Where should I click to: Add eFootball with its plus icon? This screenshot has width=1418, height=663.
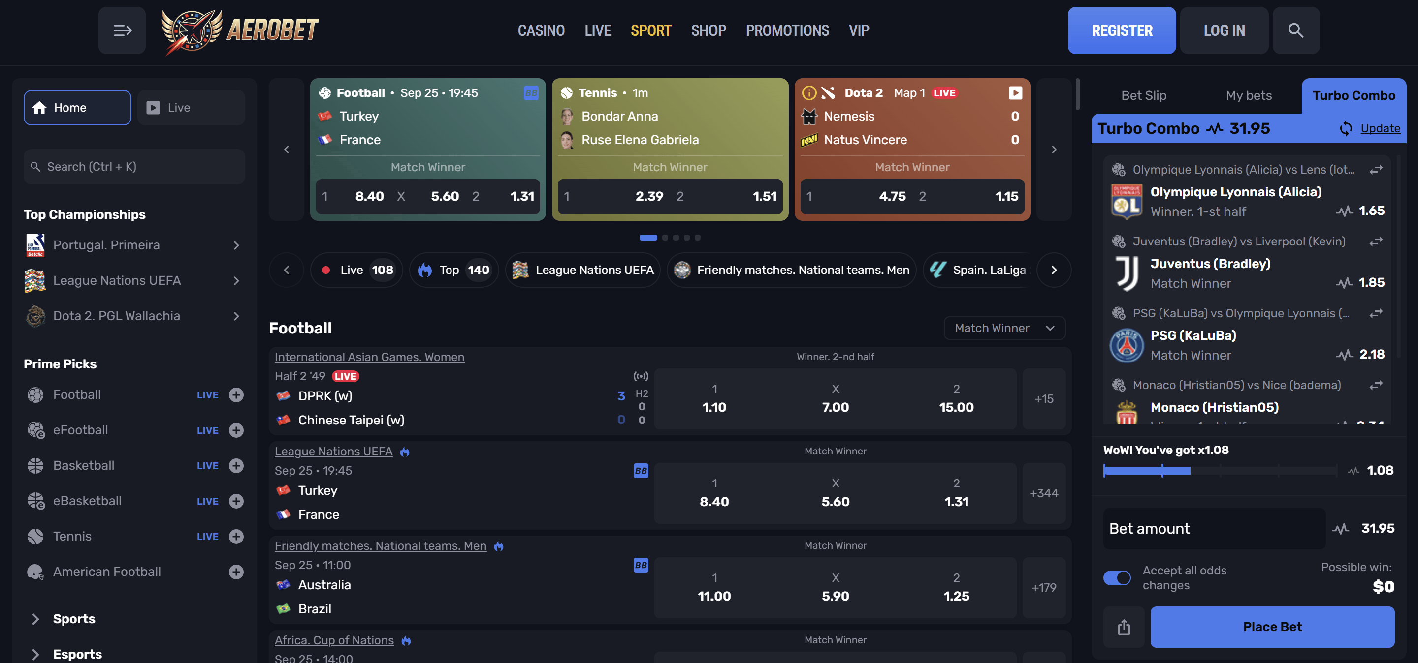(236, 430)
